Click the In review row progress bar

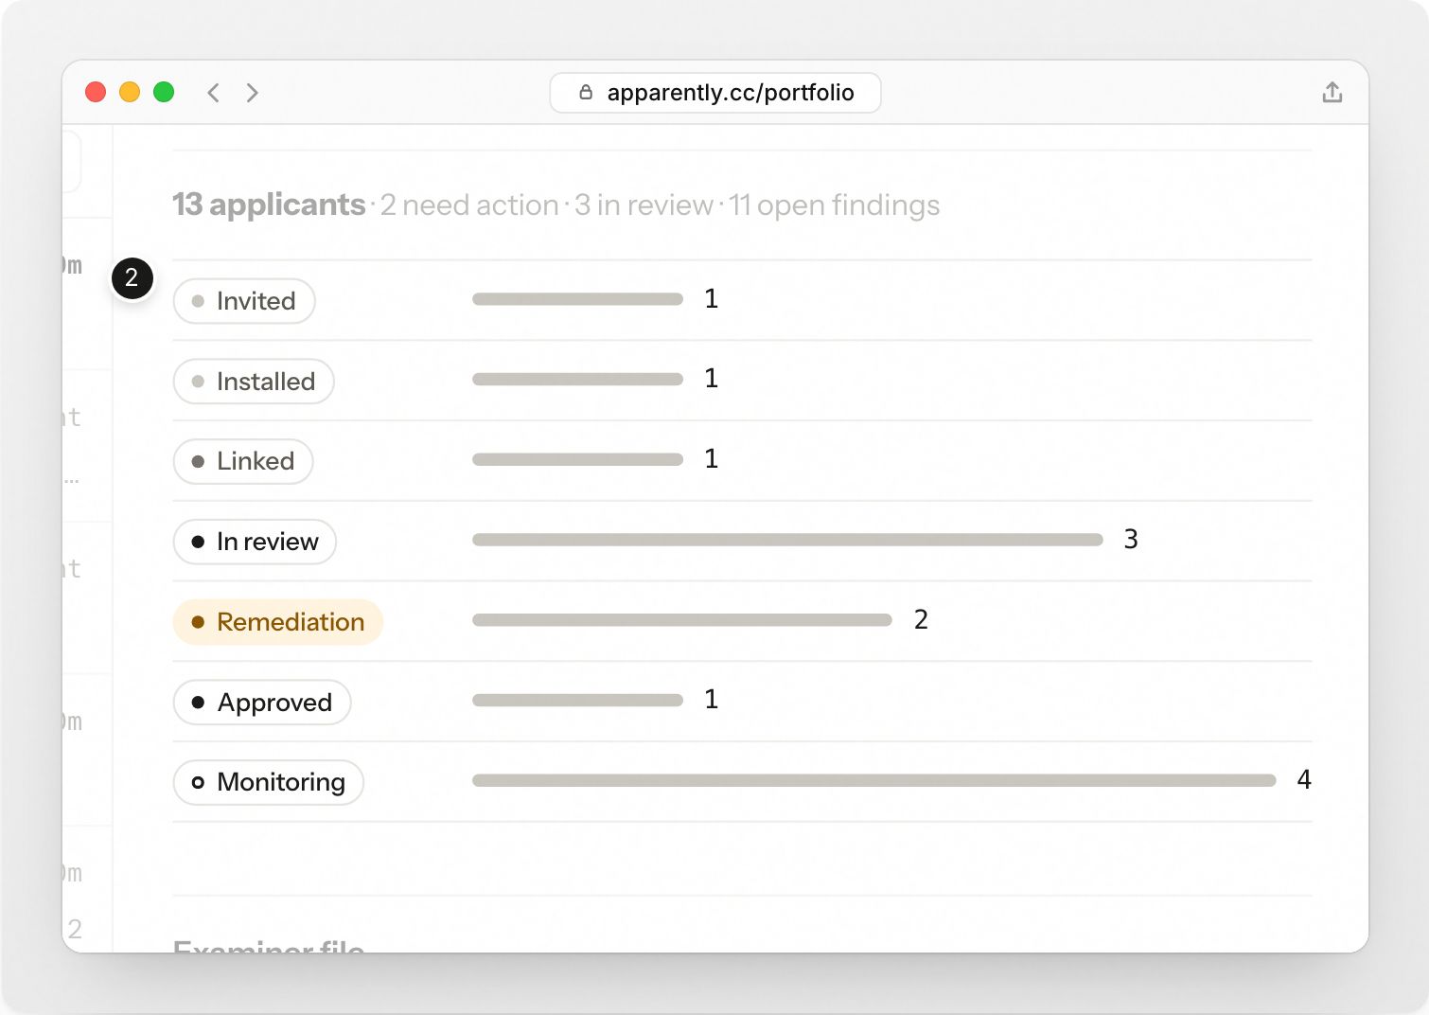(787, 540)
